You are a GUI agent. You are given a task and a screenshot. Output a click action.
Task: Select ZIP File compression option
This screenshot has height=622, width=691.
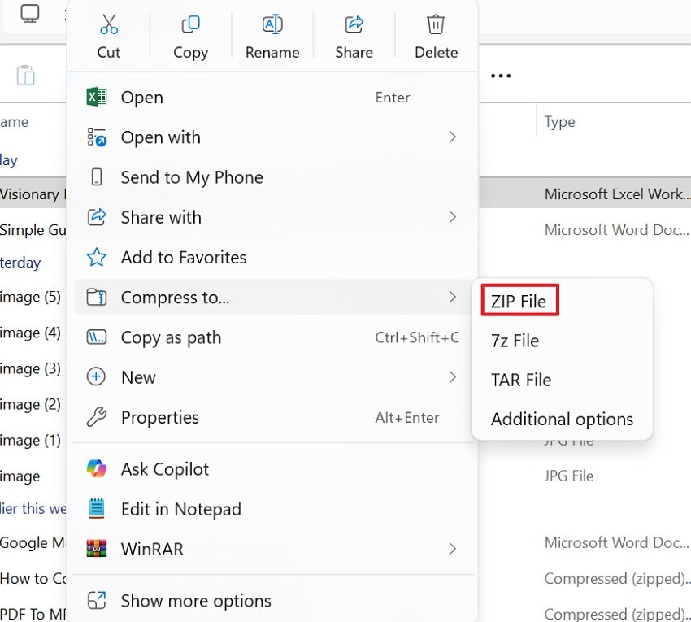click(x=519, y=300)
